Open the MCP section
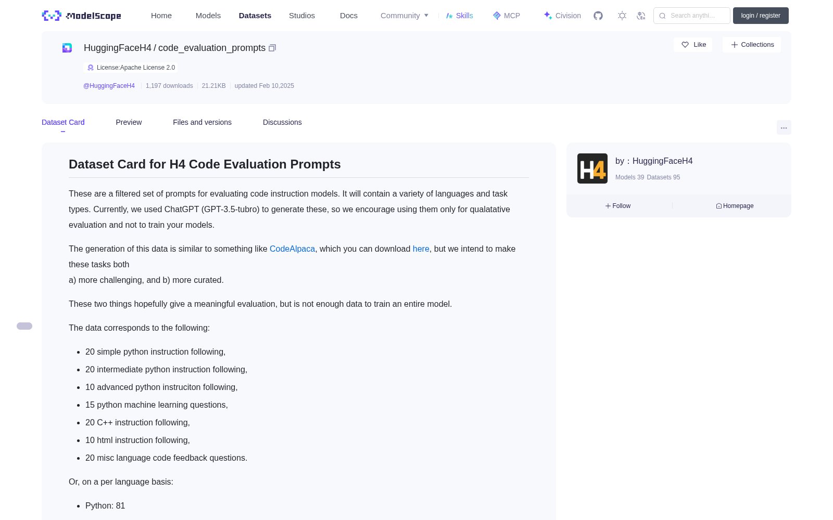833x520 pixels. (x=506, y=16)
